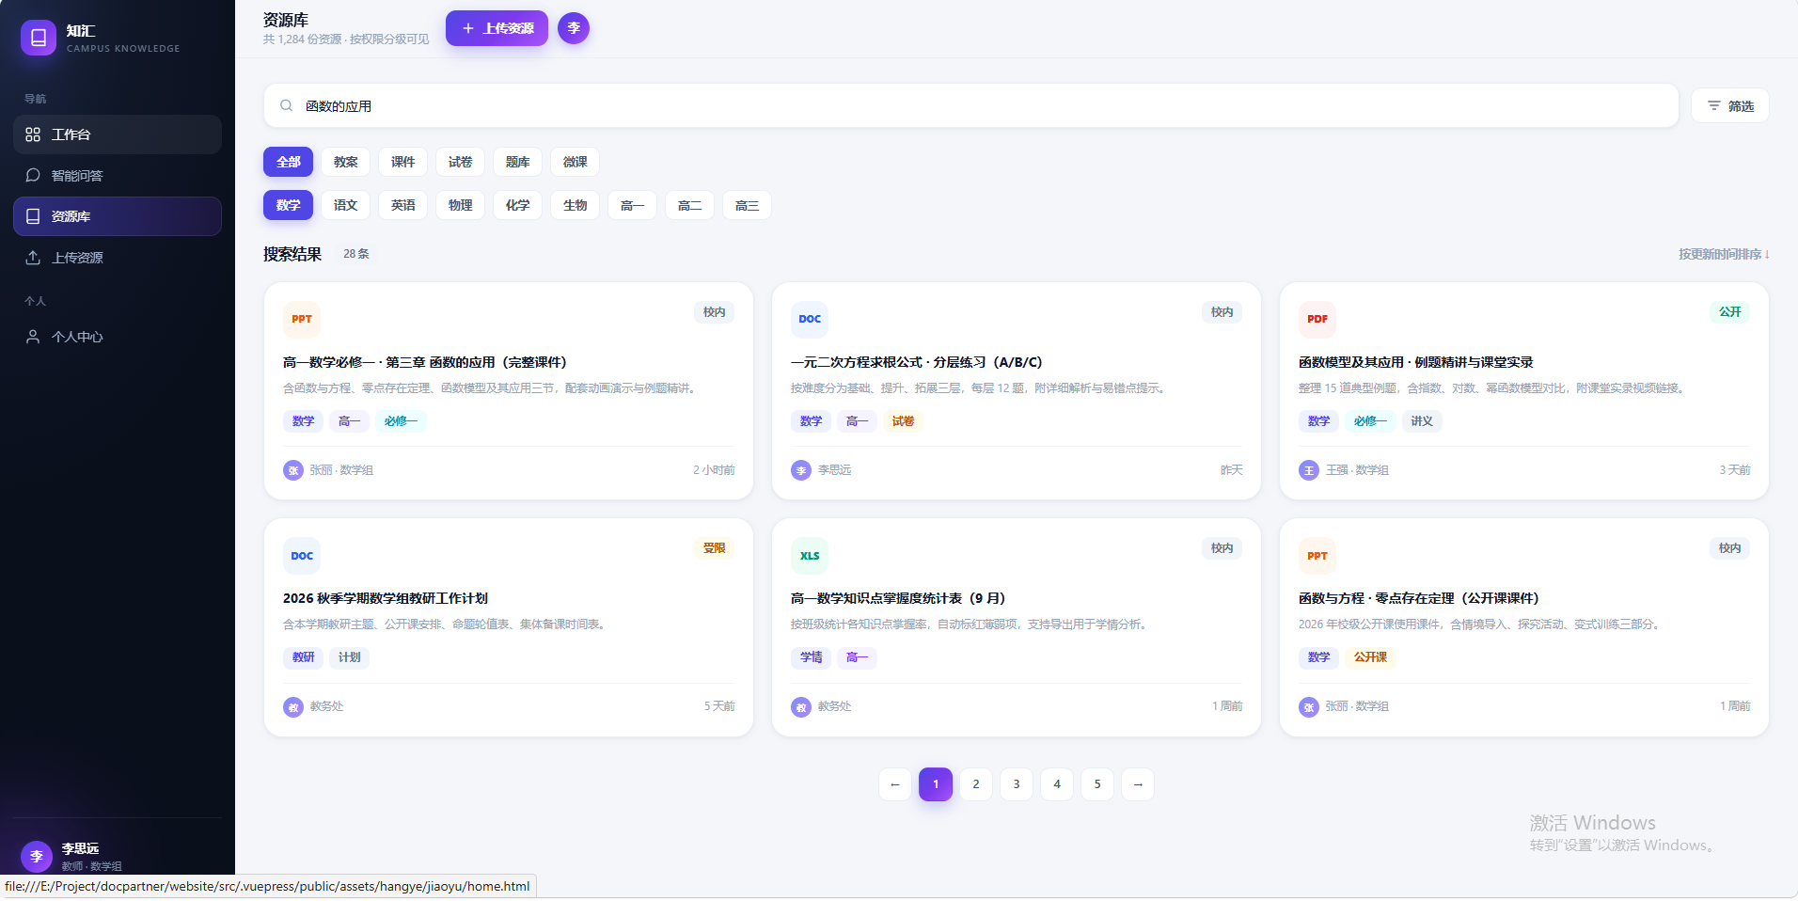This screenshot has width=1798, height=901.
Task: Select the 英语 subject chip
Action: pos(402,205)
